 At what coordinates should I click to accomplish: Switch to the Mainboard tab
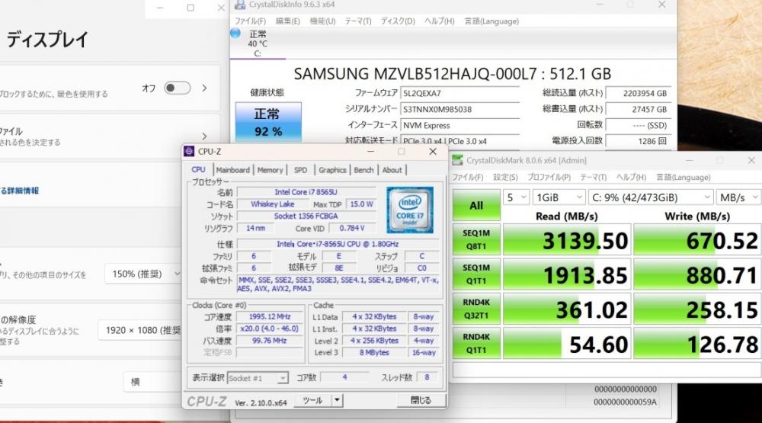point(232,170)
